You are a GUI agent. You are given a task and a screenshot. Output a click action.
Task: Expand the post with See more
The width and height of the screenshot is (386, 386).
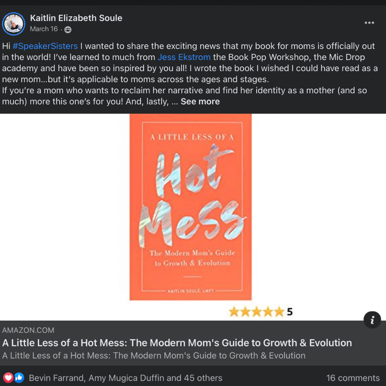click(x=200, y=102)
